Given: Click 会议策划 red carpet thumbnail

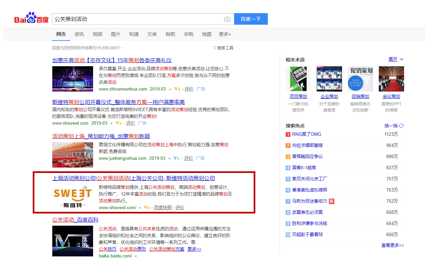Looking at the screenshot, I should pyautogui.click(x=391, y=79).
